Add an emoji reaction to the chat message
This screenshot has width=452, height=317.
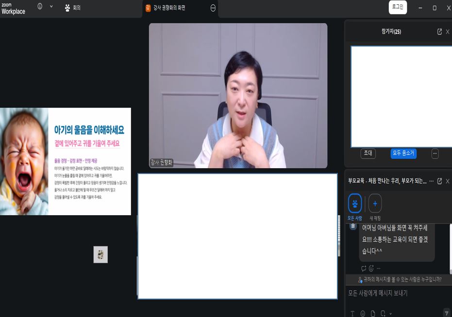tap(371, 269)
